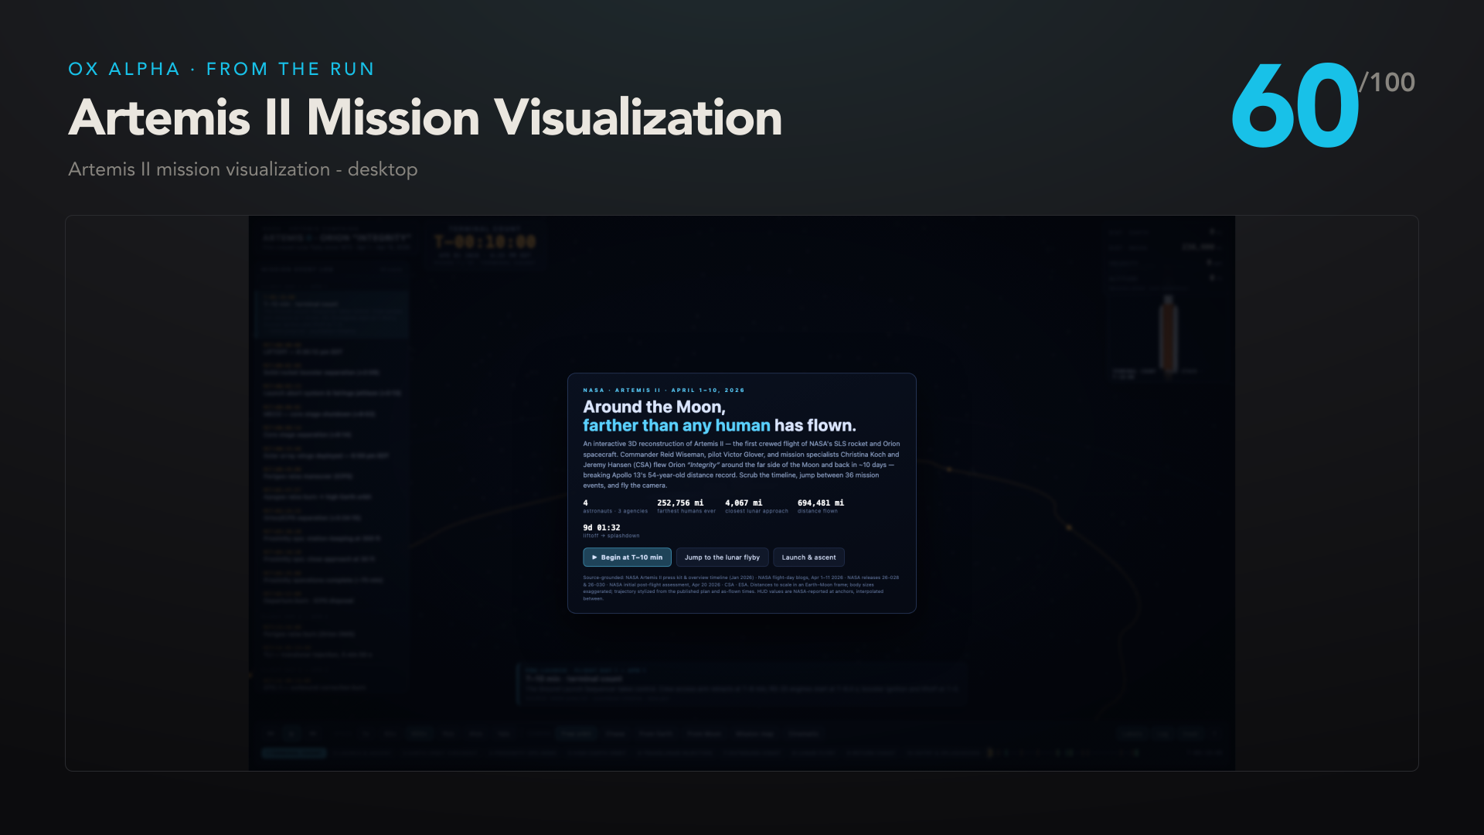Select Jump to the lunar flyby
Viewport: 1484px width, 835px height.
pos(722,557)
